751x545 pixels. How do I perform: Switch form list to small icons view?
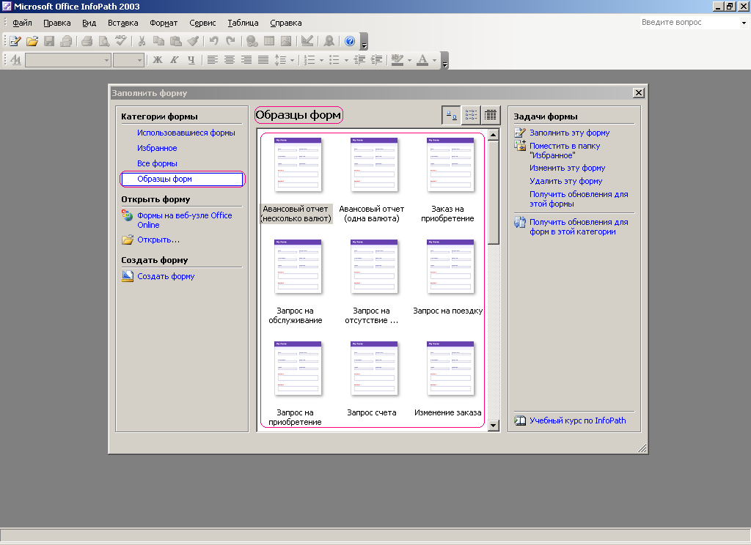471,115
